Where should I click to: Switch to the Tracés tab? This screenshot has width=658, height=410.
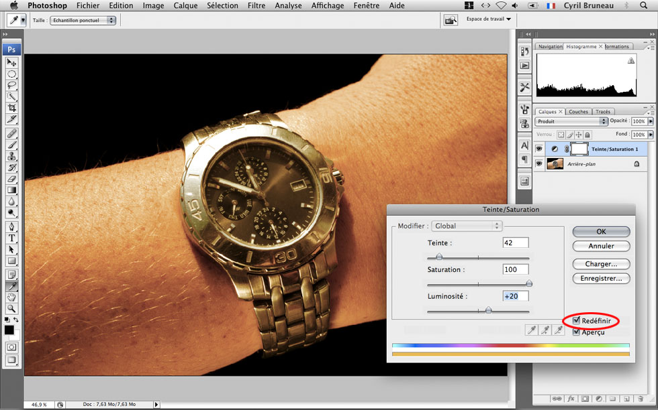pos(603,112)
